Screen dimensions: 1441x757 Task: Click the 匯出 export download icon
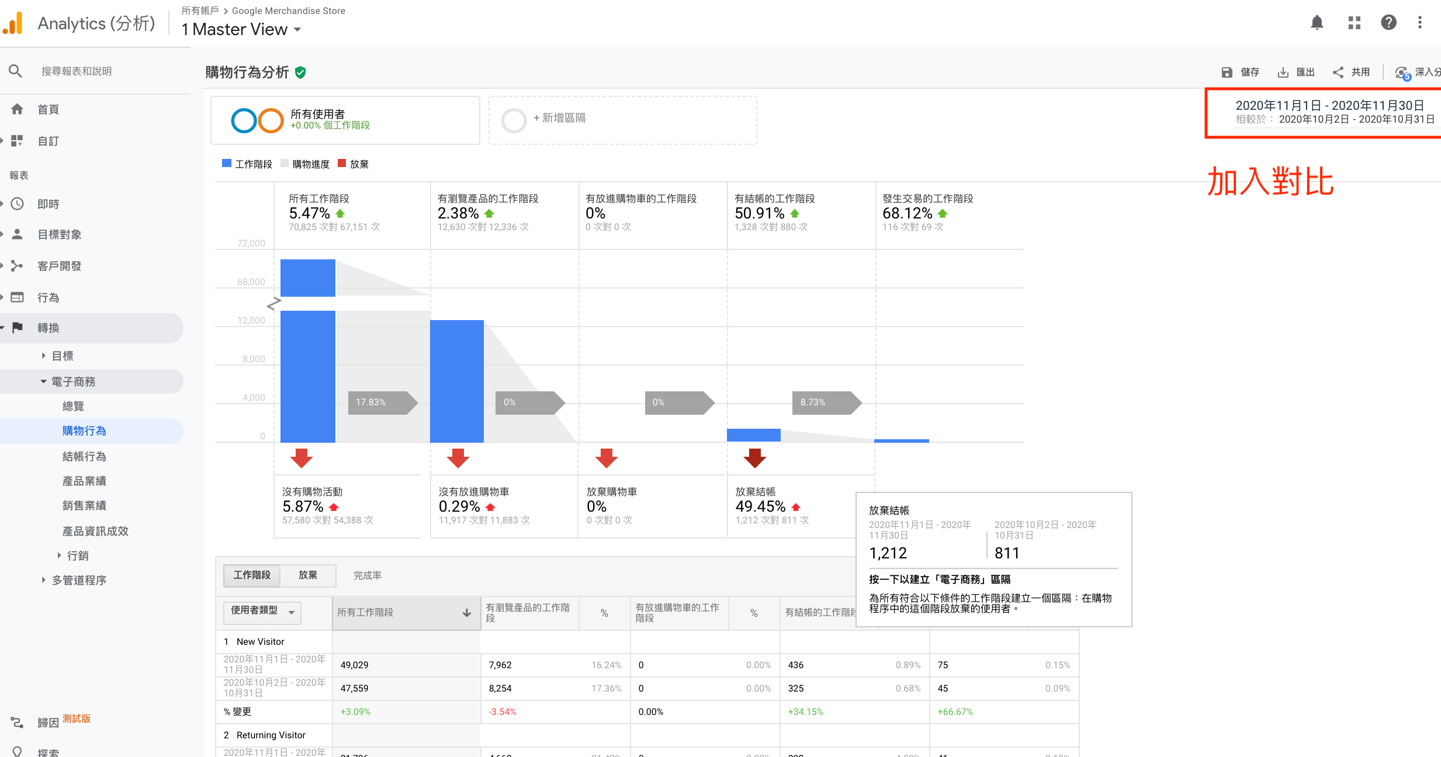coord(1283,72)
